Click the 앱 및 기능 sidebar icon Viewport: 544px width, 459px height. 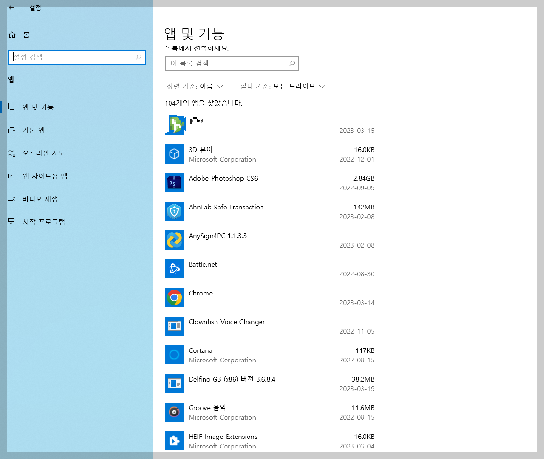11,107
